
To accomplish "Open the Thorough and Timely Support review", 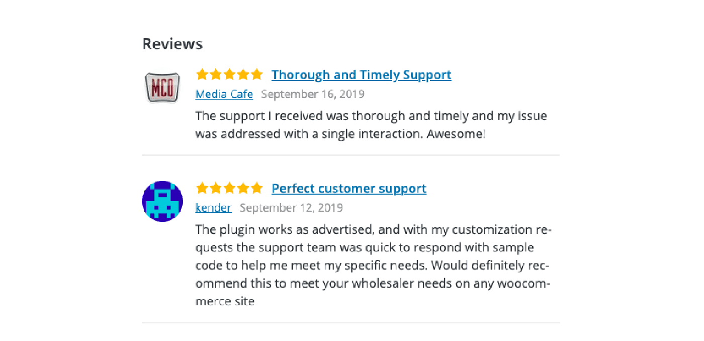I will tap(361, 74).
